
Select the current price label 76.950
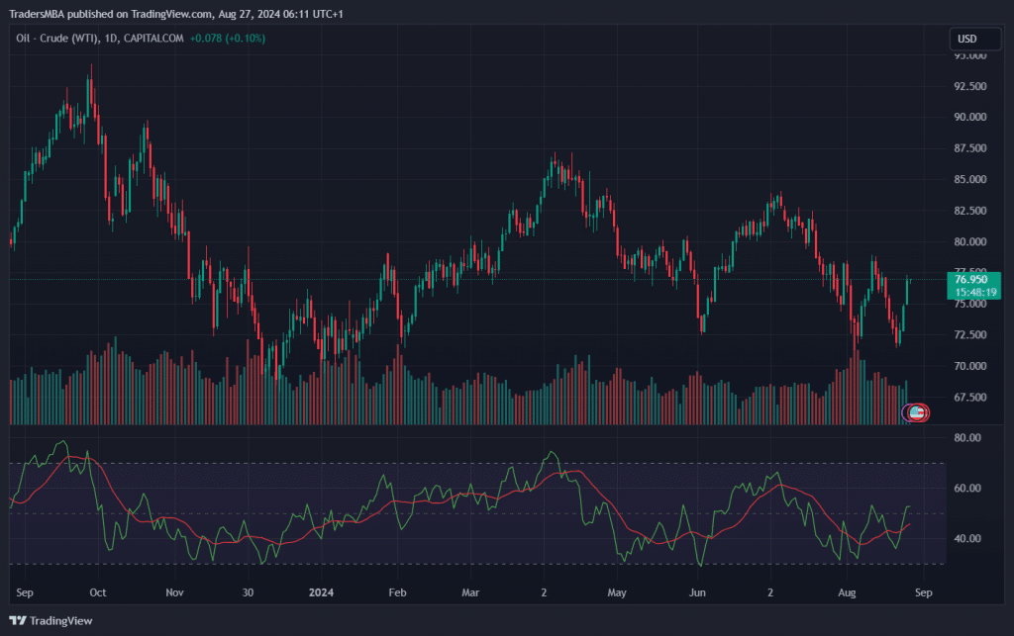click(x=971, y=280)
